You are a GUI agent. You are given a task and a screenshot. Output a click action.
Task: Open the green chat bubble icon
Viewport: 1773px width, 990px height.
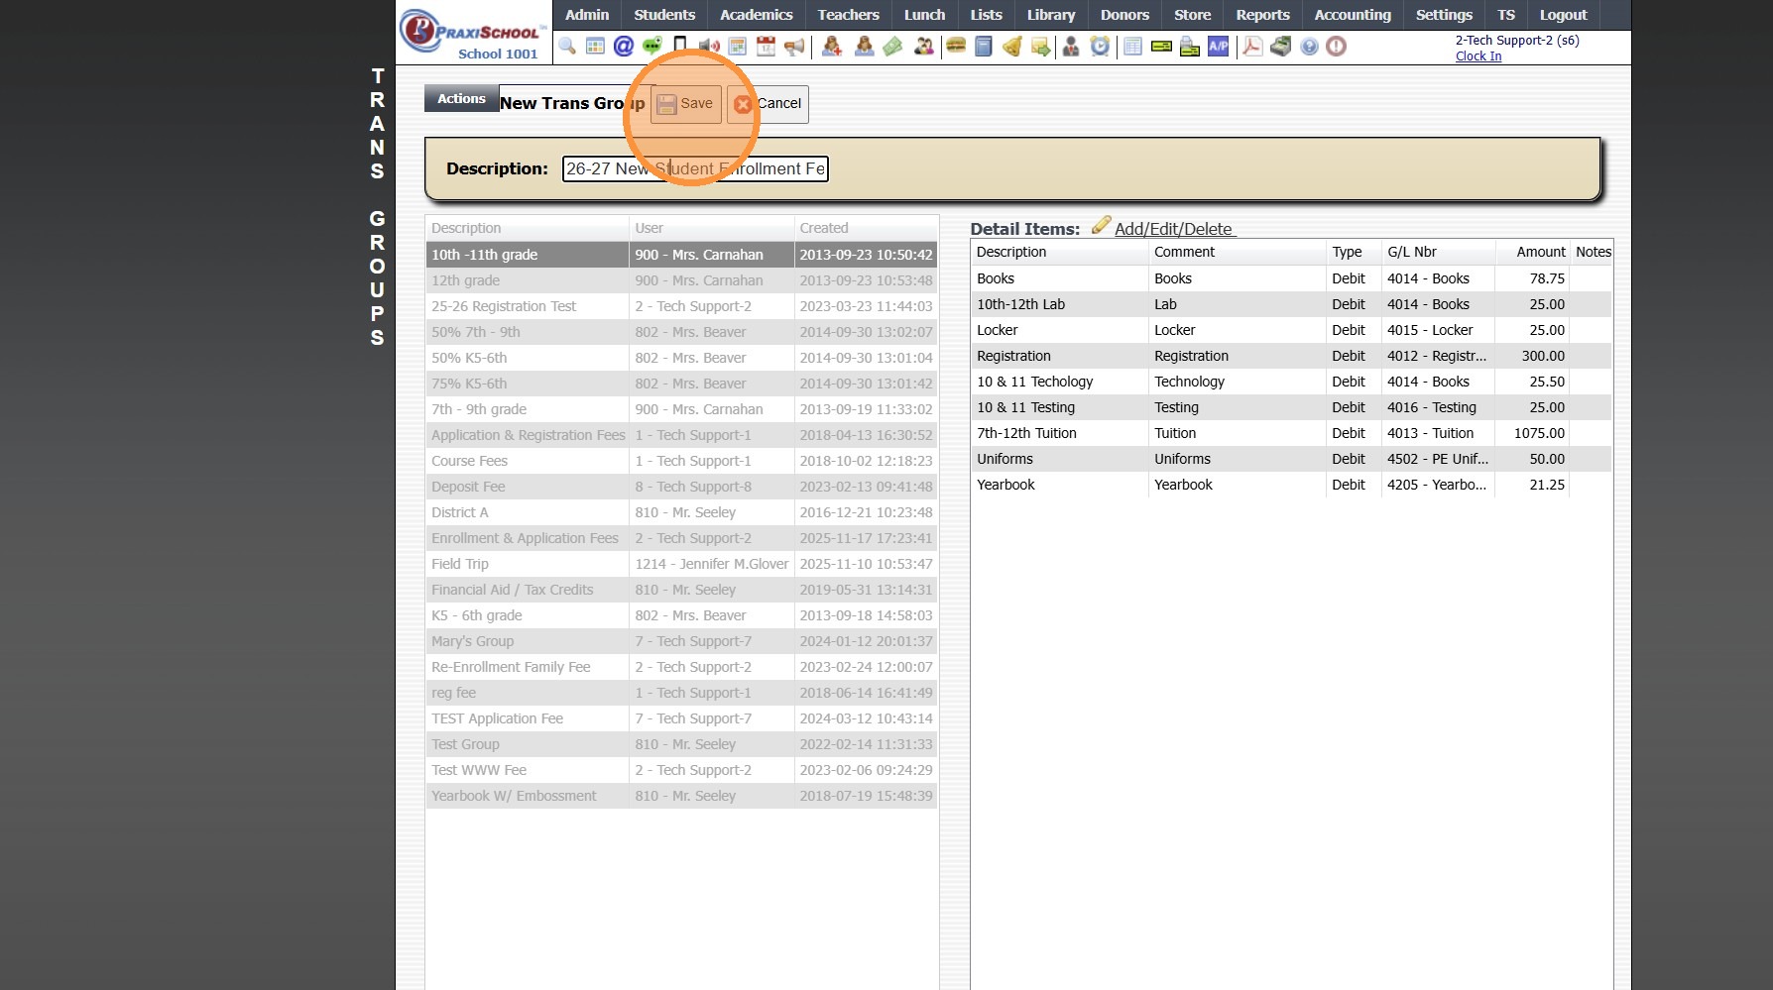pos(651,47)
